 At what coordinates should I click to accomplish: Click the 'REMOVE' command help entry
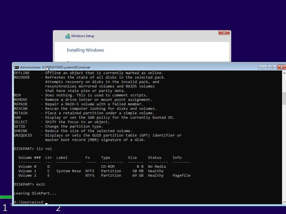[x=83, y=100]
